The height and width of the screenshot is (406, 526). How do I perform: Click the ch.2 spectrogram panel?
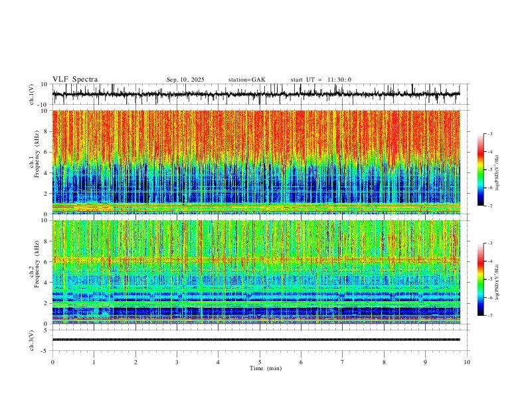tap(256, 272)
